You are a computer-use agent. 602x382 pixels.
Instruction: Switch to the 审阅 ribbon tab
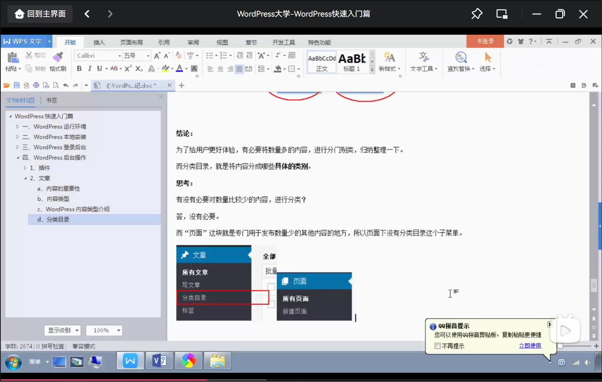(193, 42)
